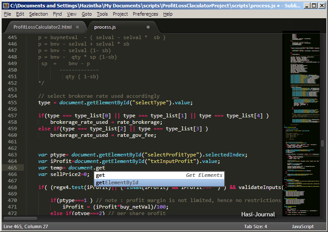328x232 pixels.
Task: Click the "selectType" string on line 455
Action: point(151,103)
